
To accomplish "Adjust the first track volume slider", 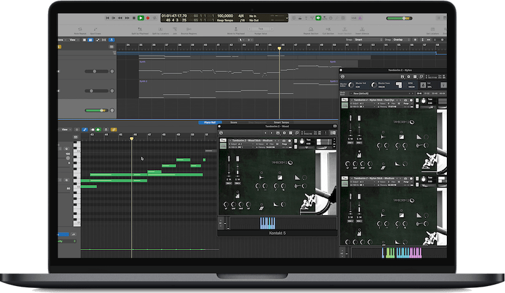I will tap(97, 71).
